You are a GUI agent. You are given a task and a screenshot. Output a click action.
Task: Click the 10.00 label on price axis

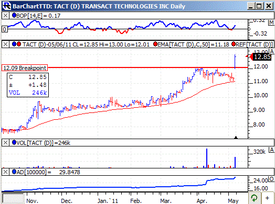pos(260,95)
